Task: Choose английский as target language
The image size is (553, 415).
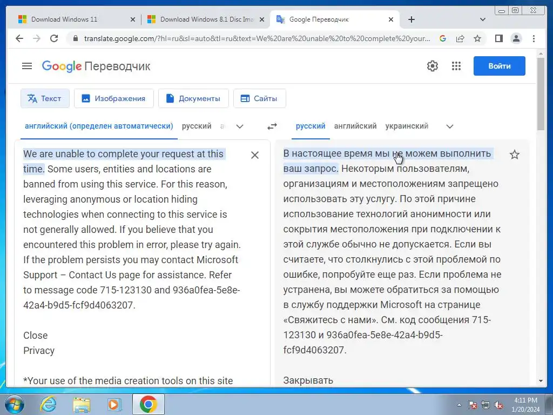Action: point(355,126)
